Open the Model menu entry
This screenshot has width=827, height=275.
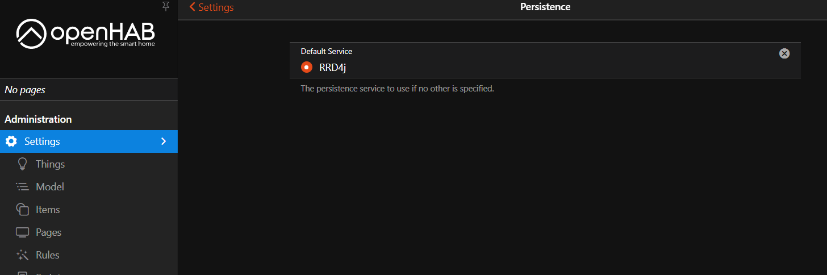[50, 187]
